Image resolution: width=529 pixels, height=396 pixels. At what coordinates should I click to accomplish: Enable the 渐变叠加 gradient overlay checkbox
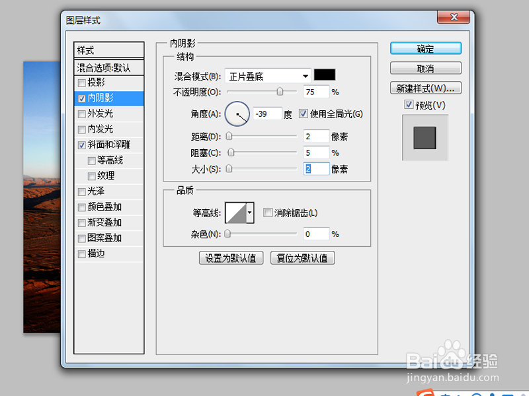pyautogui.click(x=81, y=223)
